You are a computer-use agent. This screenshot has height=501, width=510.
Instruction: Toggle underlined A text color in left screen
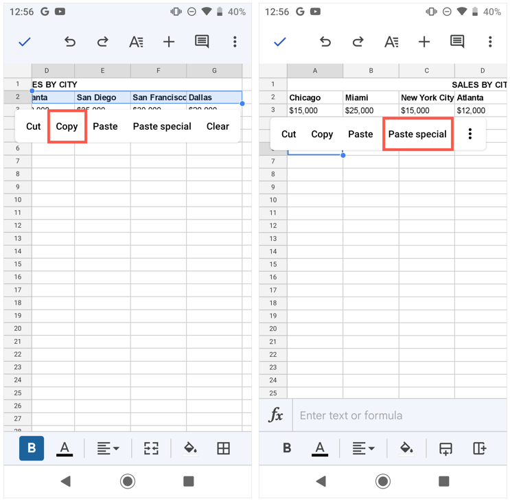[65, 448]
